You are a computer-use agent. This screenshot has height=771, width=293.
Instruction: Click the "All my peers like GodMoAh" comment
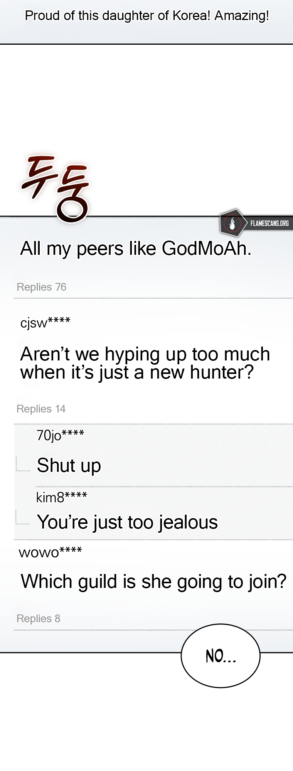(x=136, y=249)
